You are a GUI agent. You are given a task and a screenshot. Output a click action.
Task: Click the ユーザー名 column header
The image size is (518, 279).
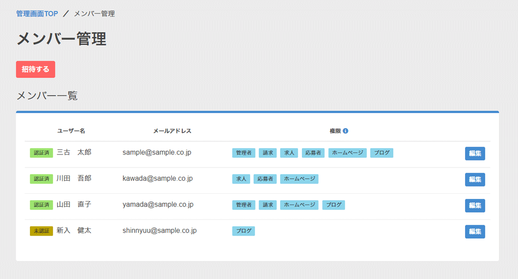pos(71,131)
